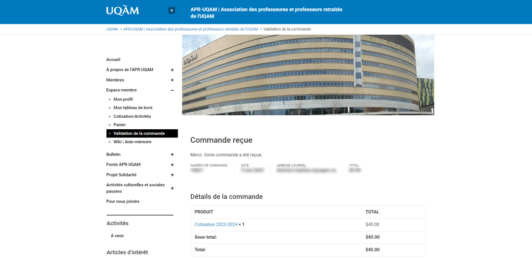Click the 'TOTAL' table column header
The height and width of the screenshot is (261, 532).
pyautogui.click(x=372, y=212)
